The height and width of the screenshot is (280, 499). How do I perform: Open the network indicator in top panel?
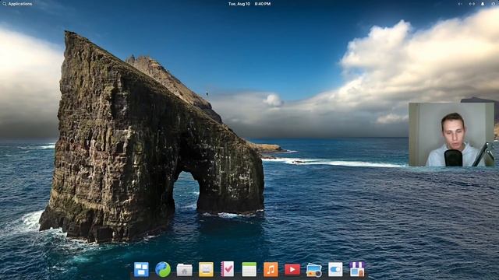472,4
